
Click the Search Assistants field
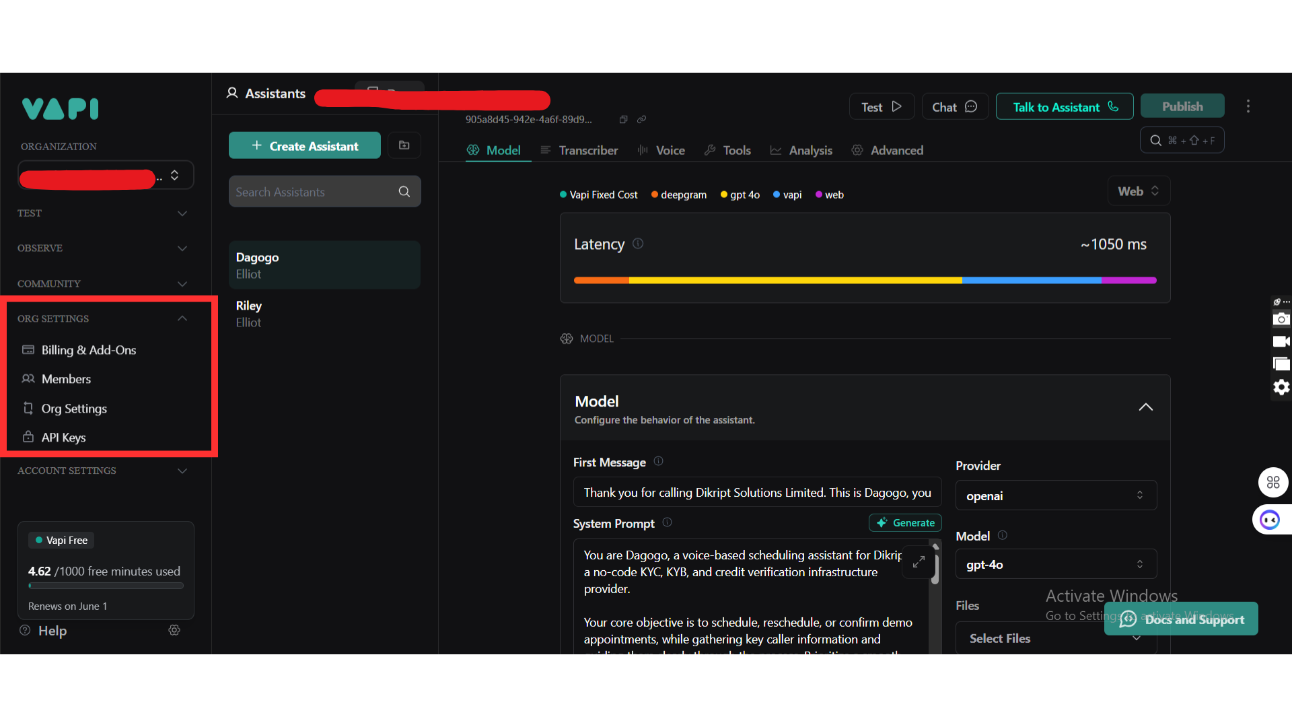313,192
